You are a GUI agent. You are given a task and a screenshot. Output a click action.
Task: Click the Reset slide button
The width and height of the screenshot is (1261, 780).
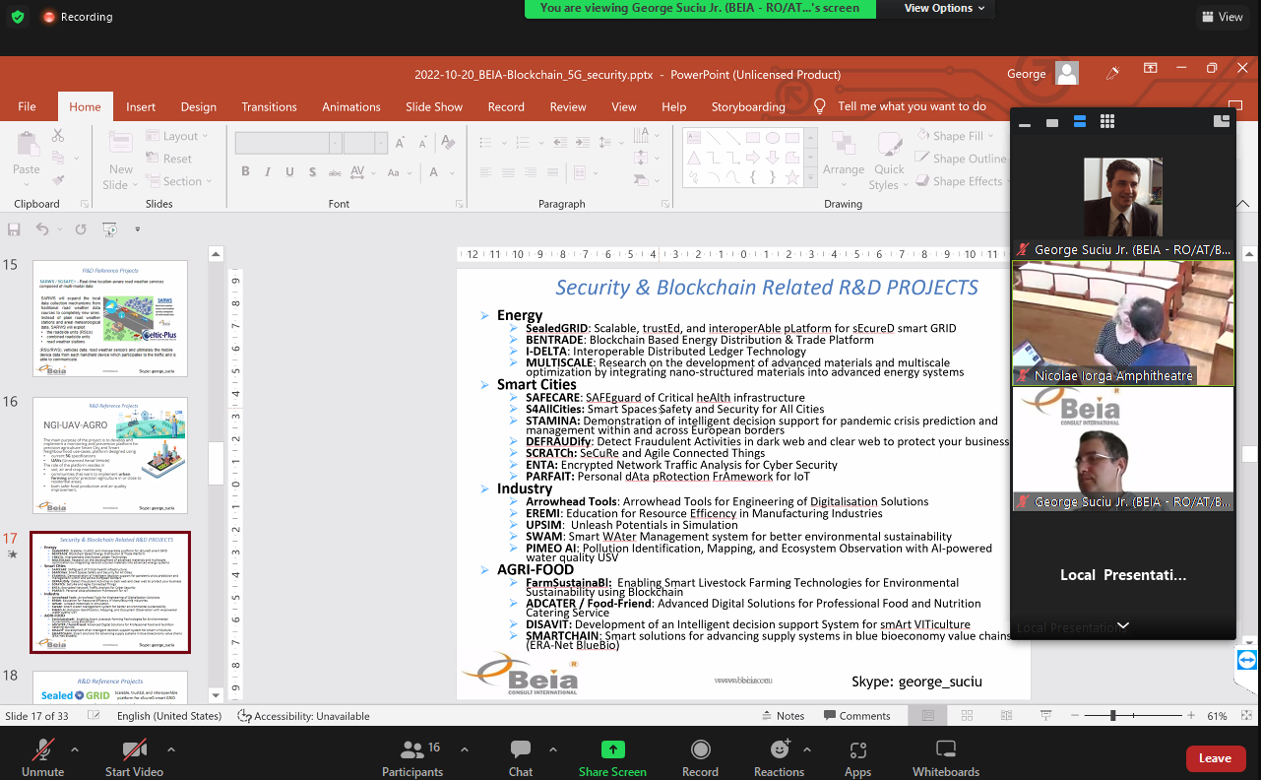point(169,159)
